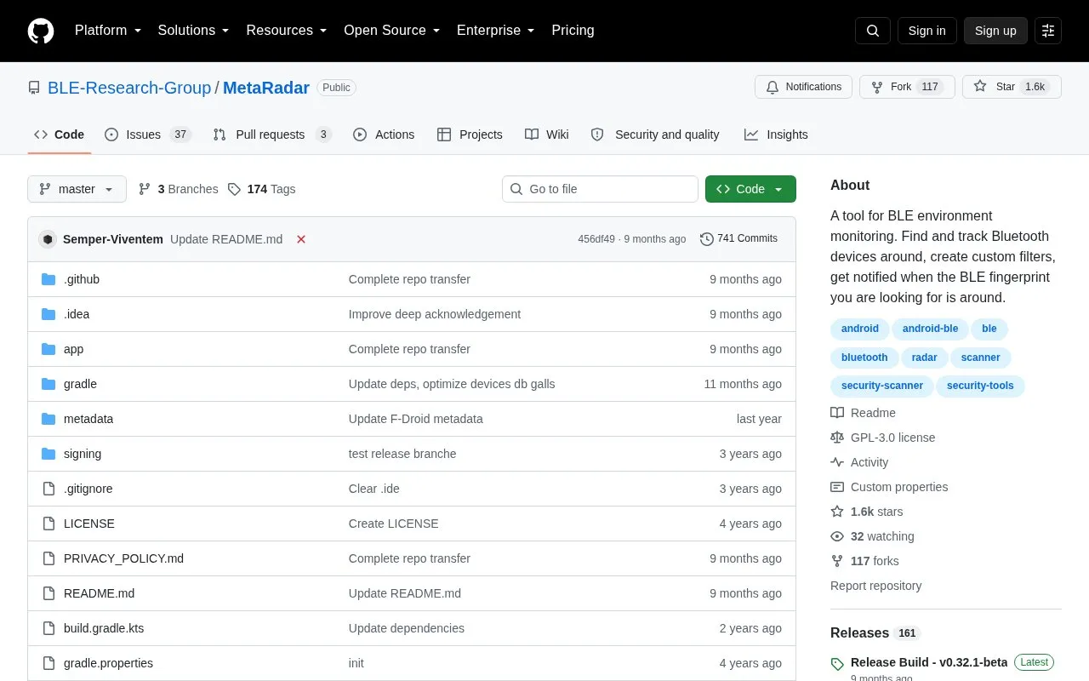Screen dimensions: 1089x681
Task: Expand the Open Source menu
Action: pyautogui.click(x=392, y=31)
